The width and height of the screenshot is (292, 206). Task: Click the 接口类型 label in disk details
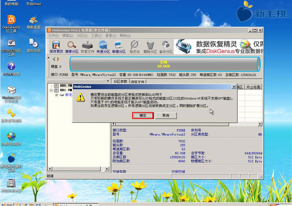120,130
